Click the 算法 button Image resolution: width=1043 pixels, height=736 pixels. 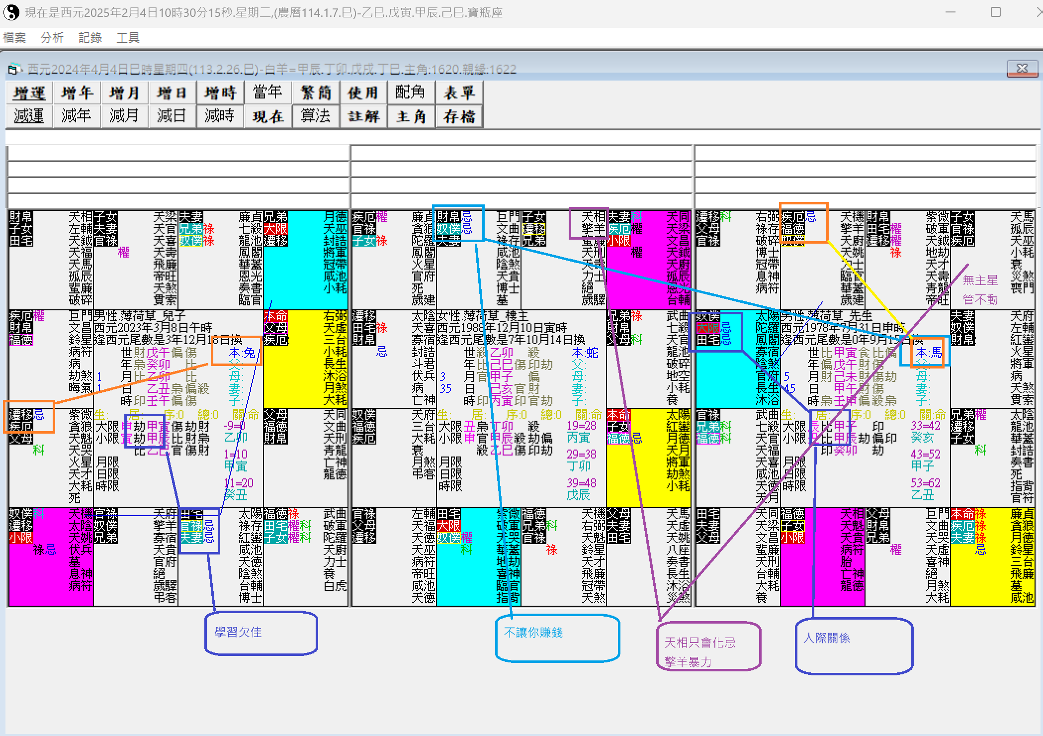pos(316,116)
